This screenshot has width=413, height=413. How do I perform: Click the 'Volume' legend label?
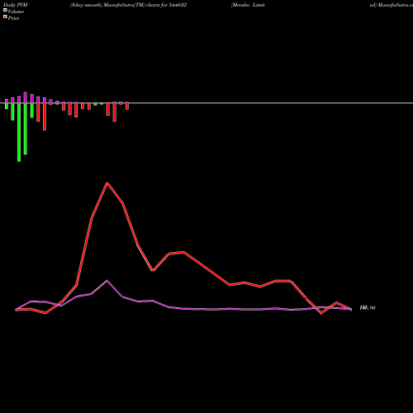[16, 12]
